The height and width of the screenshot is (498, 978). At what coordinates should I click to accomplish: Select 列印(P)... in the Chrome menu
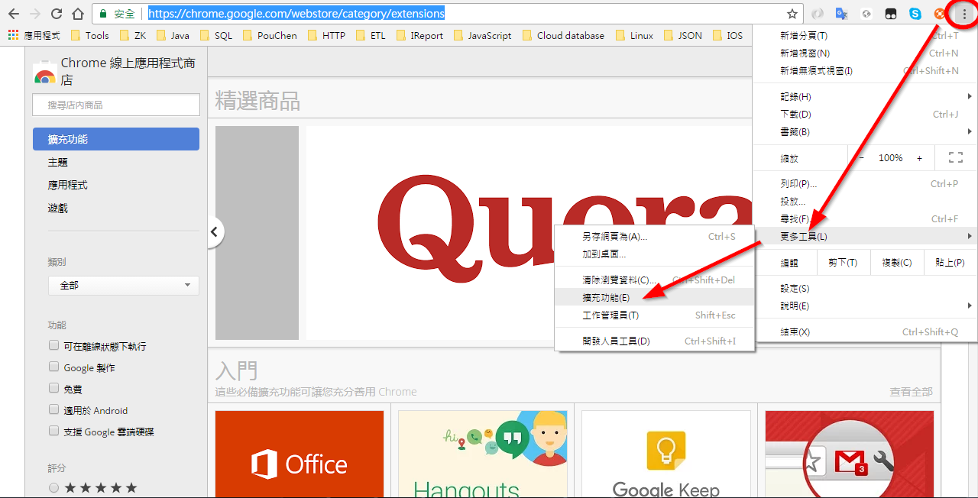point(865,183)
